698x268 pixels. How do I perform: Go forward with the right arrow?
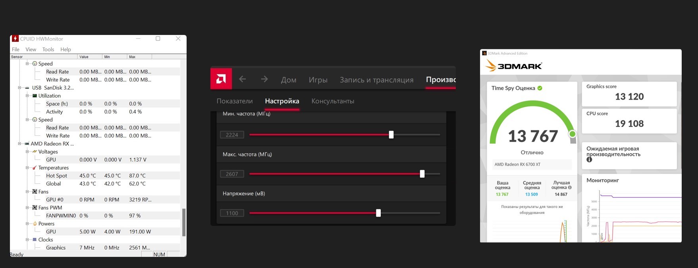point(264,79)
